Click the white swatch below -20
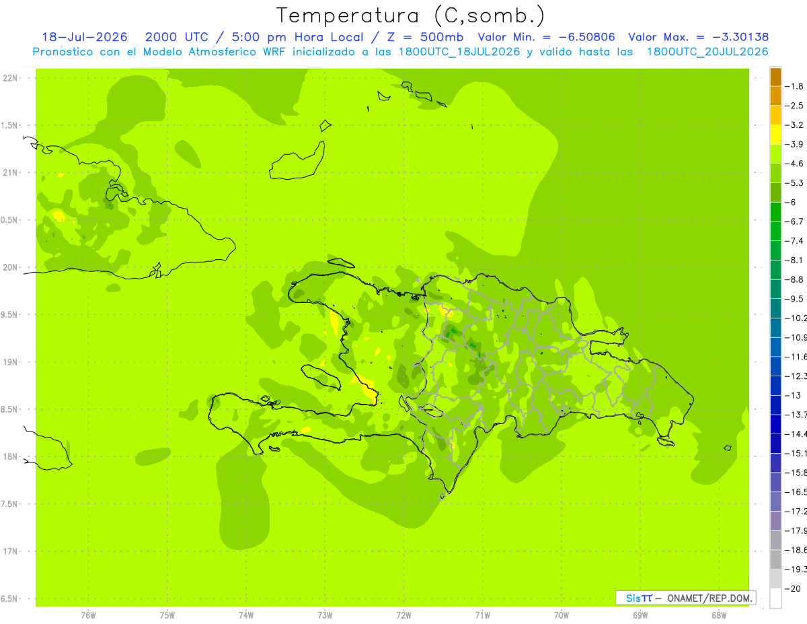Image resolution: width=807 pixels, height=624 pixels. pyautogui.click(x=775, y=598)
